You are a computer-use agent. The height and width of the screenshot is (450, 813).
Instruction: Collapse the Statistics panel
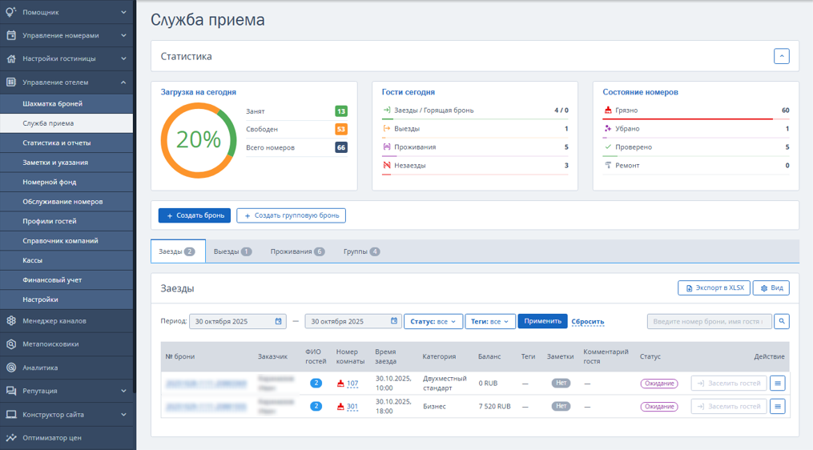[781, 56]
